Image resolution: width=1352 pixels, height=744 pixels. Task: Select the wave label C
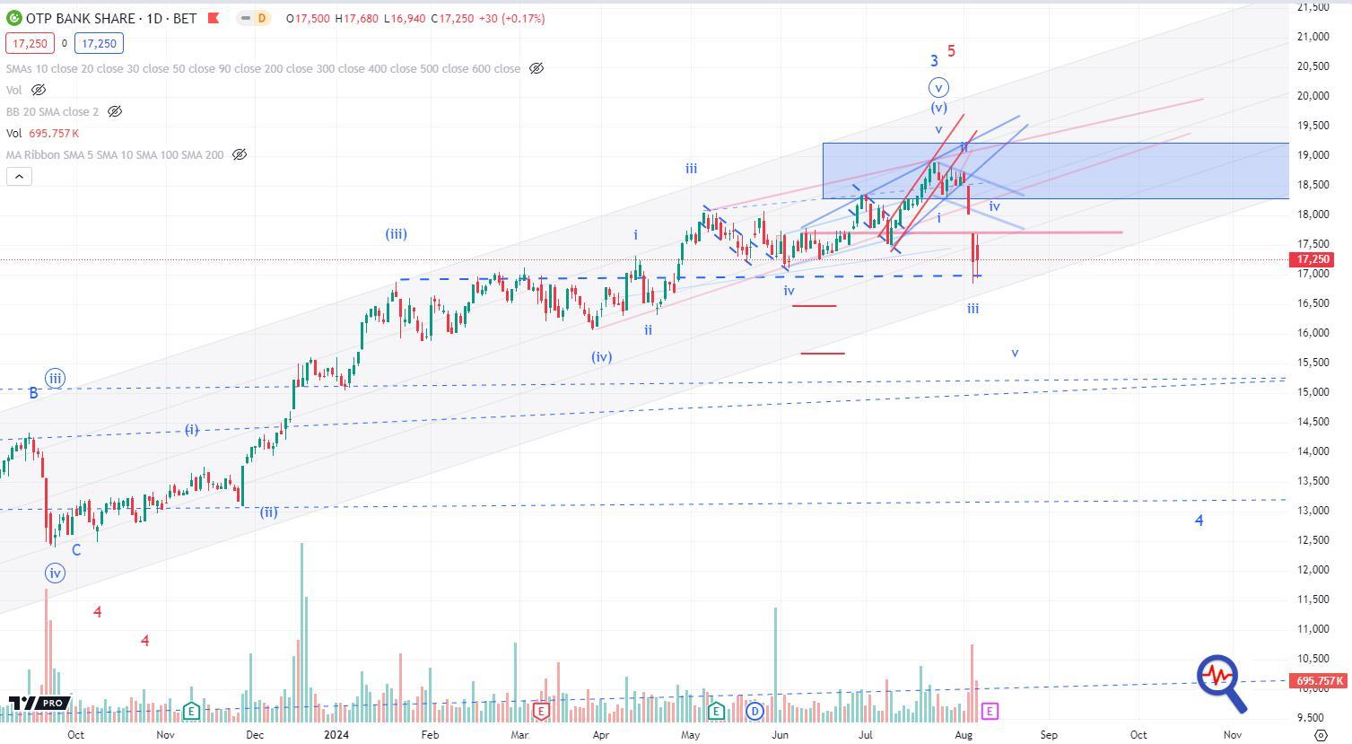pyautogui.click(x=76, y=549)
